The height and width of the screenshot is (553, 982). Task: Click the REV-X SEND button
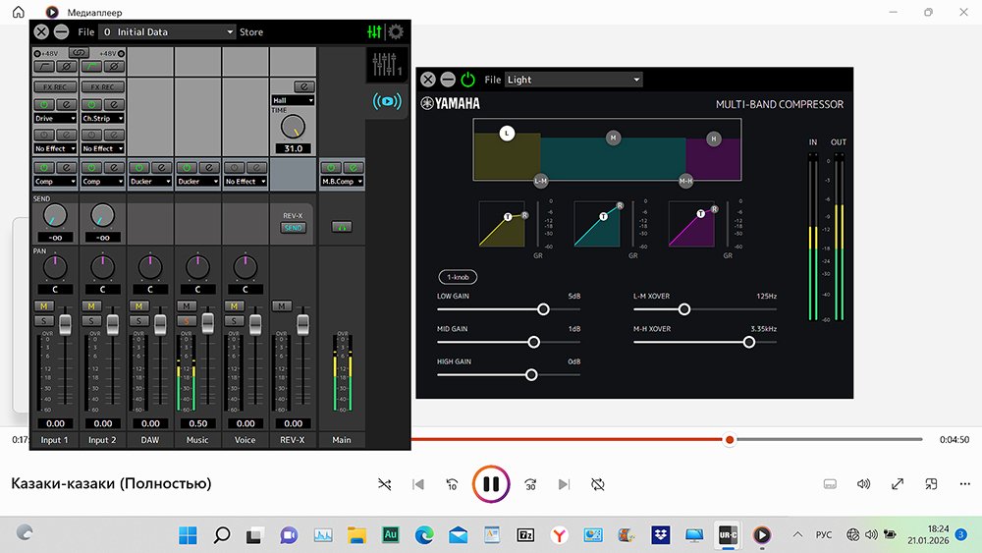pos(293,228)
